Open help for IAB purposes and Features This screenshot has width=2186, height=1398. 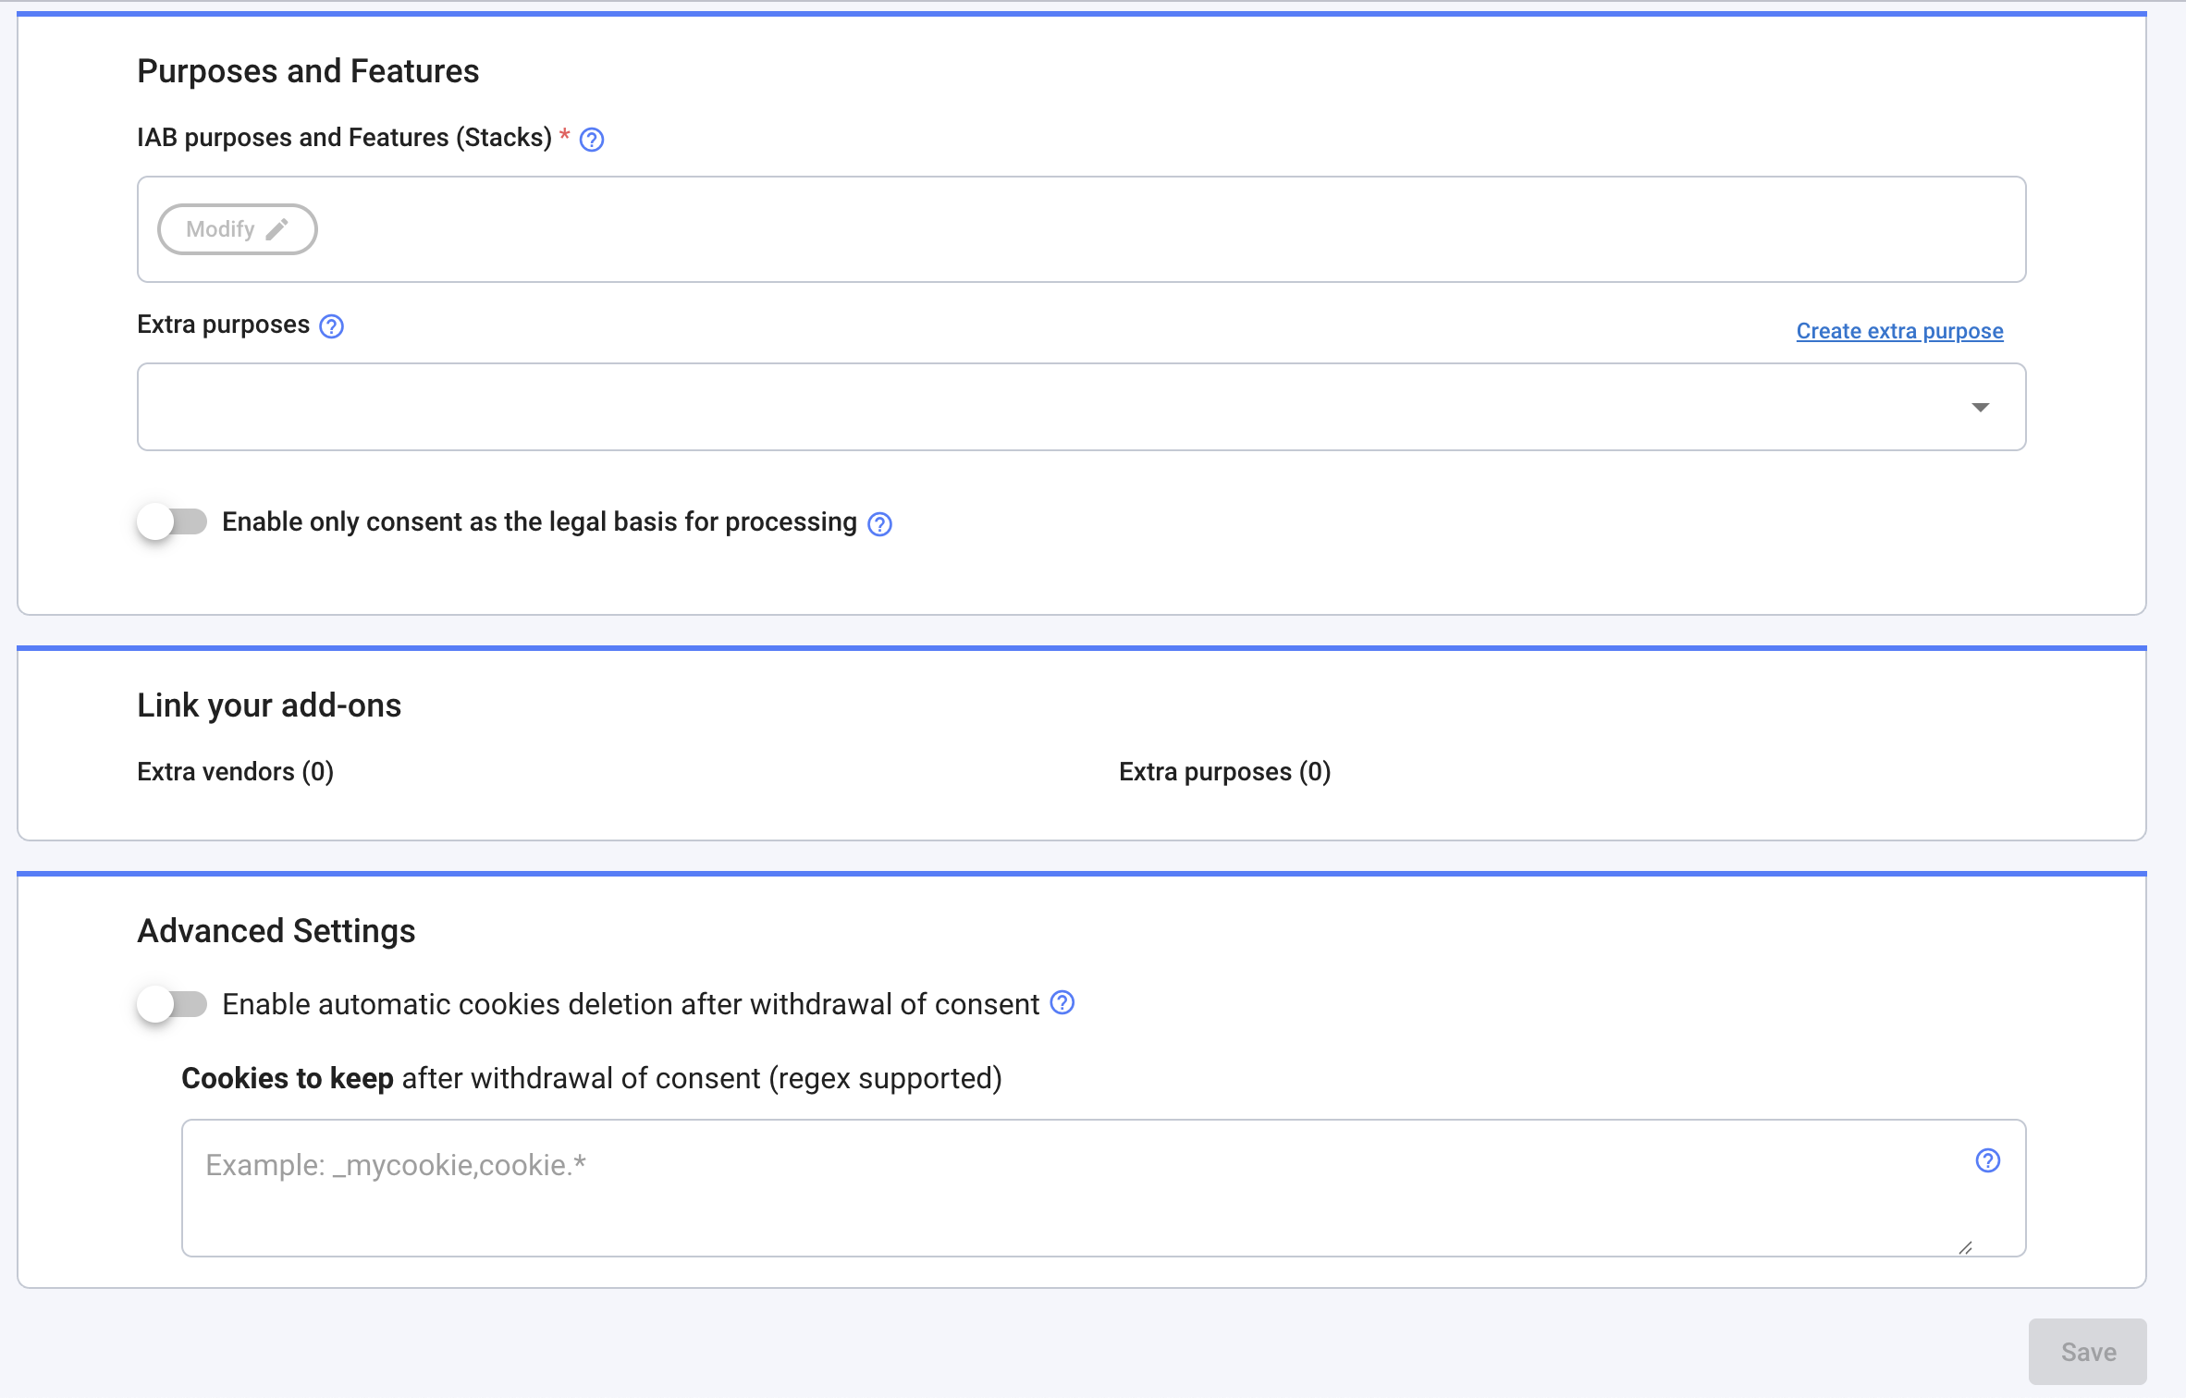pyautogui.click(x=592, y=140)
